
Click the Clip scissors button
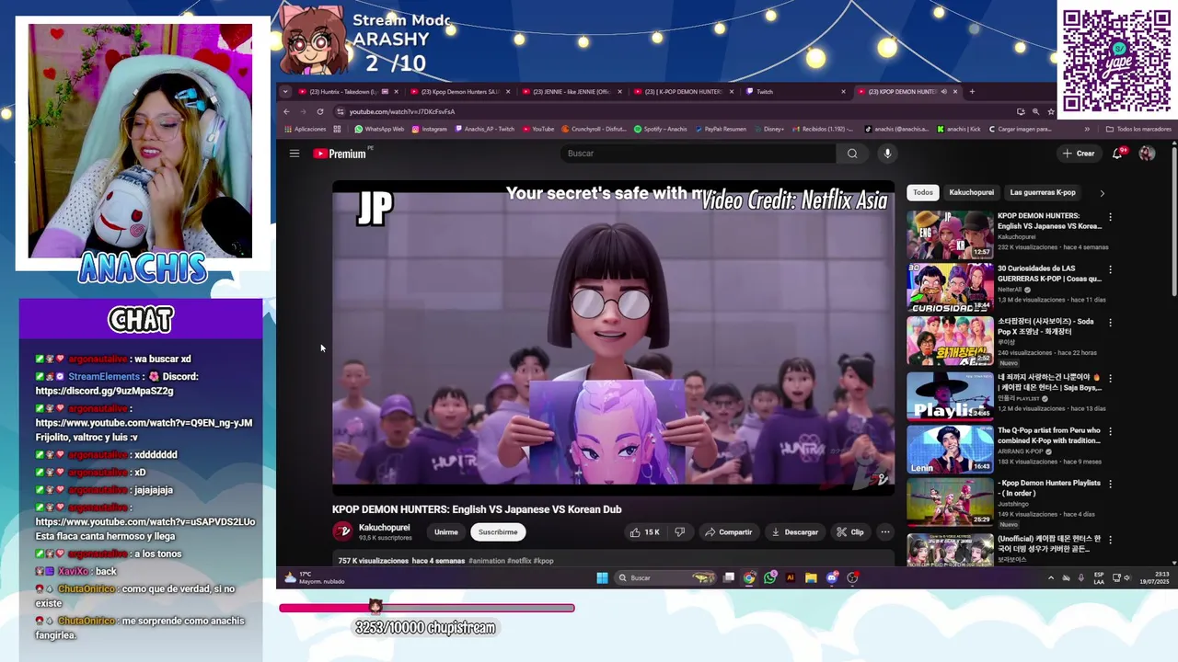[850, 532]
